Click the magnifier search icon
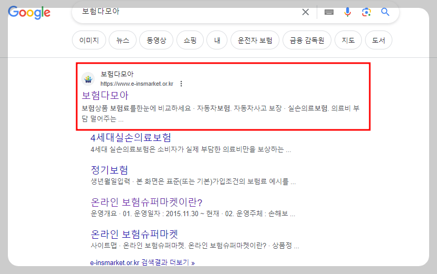This screenshot has height=274, width=437. click(x=385, y=12)
